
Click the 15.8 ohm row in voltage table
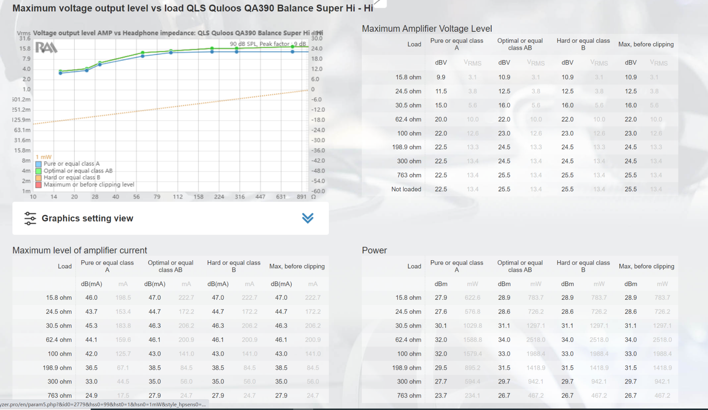coord(520,77)
